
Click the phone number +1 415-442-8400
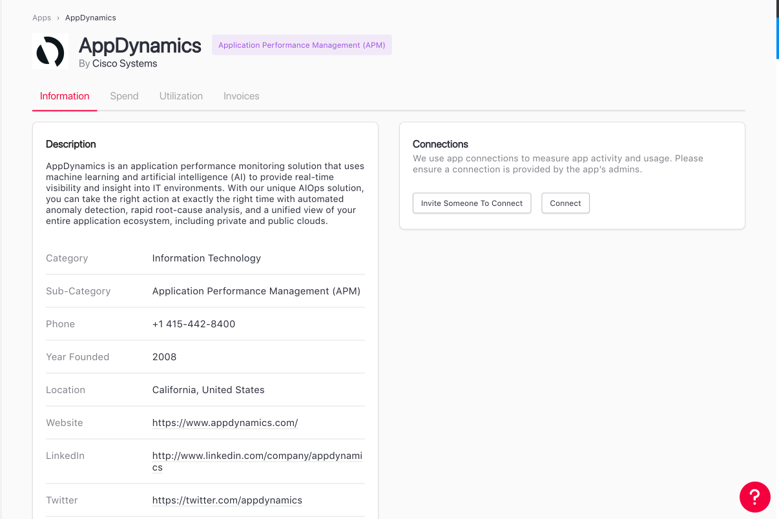pos(194,324)
